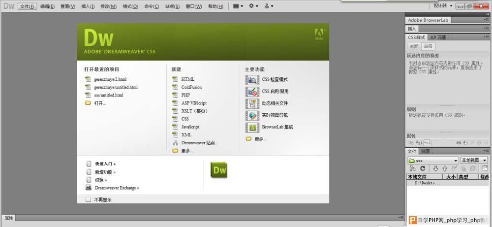Click the refresh files icon
The height and width of the screenshot is (227, 492).
(423, 168)
